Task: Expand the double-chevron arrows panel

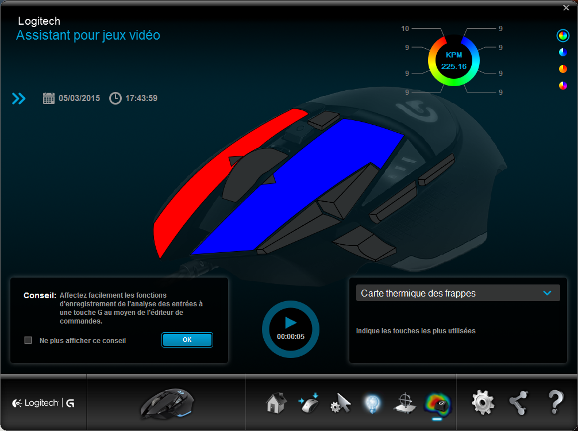Action: (x=18, y=98)
